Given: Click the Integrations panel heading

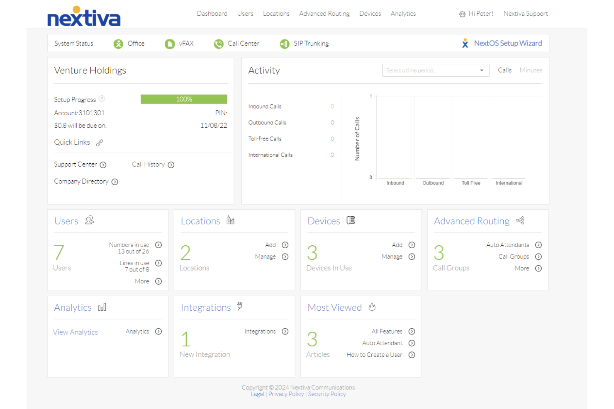Looking at the screenshot, I should coord(206,308).
